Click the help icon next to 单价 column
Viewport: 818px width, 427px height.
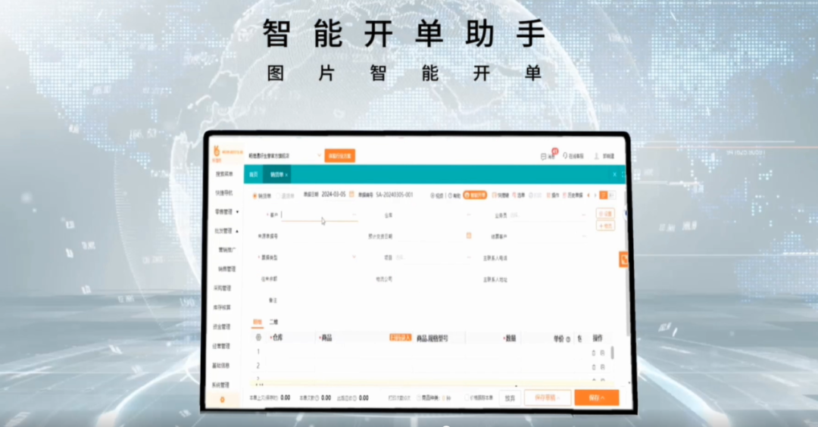(x=568, y=339)
